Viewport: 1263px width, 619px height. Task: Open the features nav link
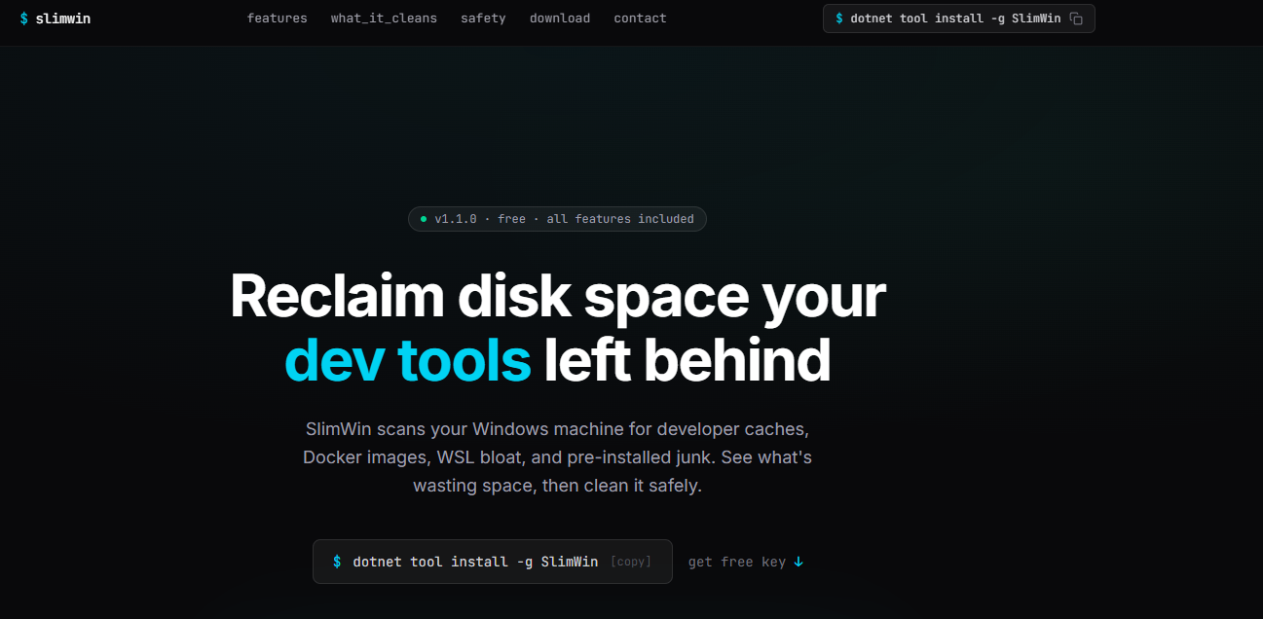pyautogui.click(x=277, y=18)
